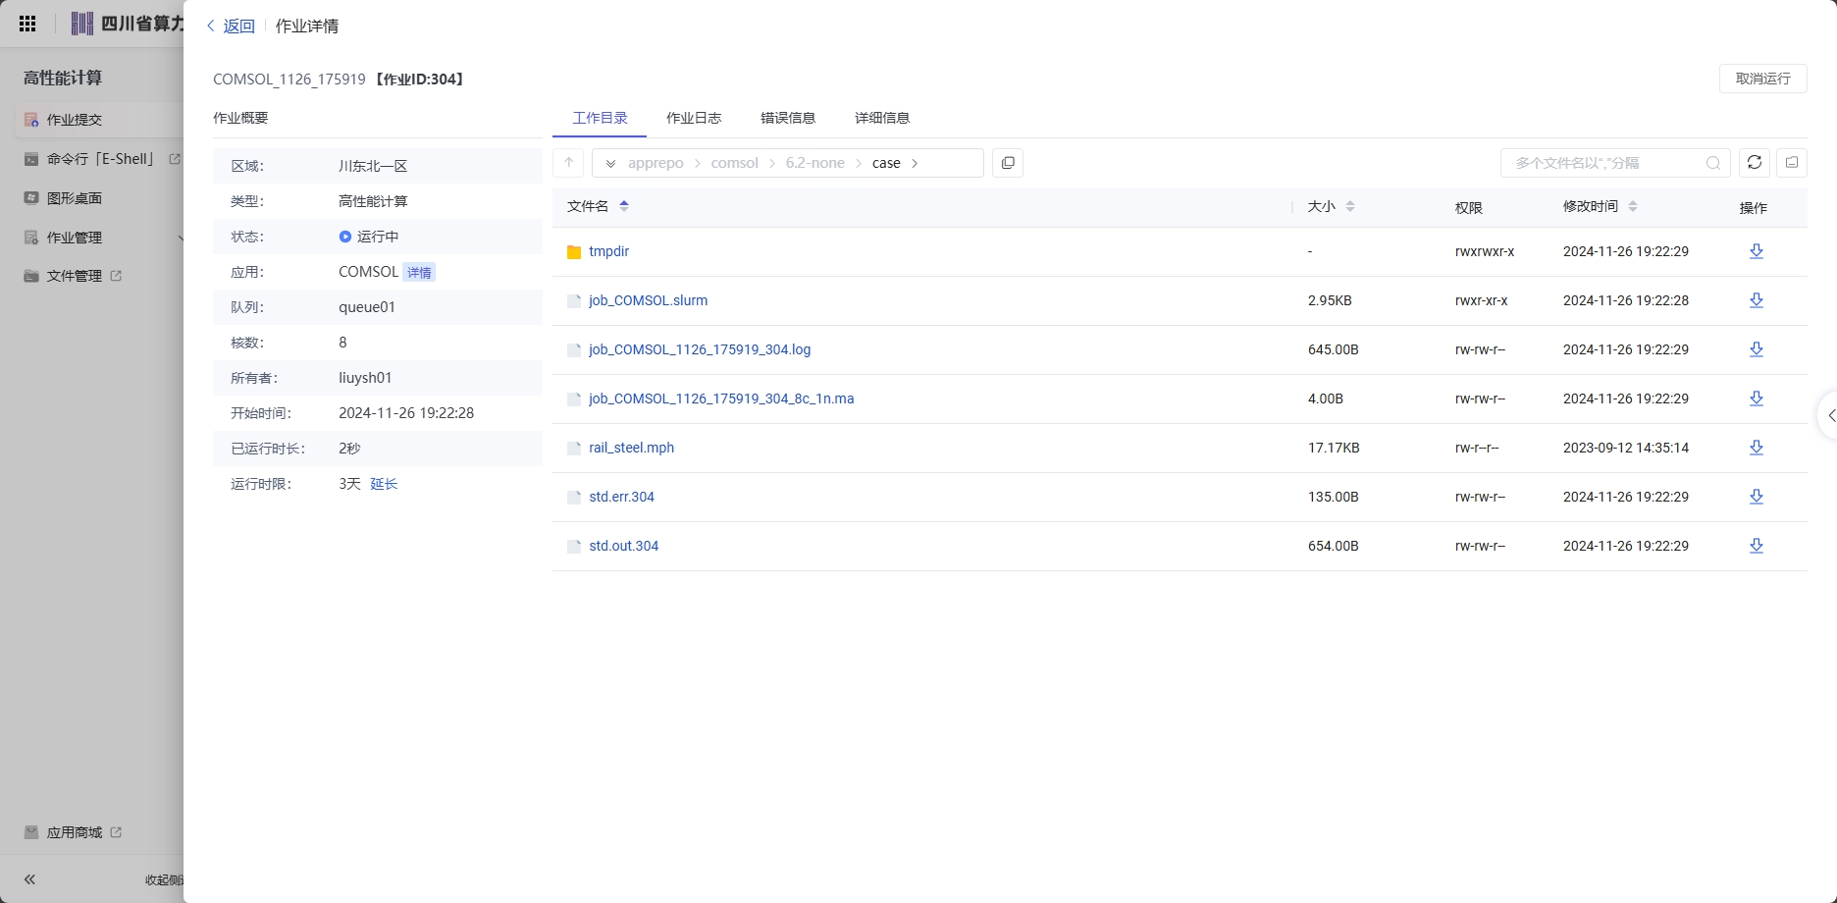
Task: Download rail_steel.mph file
Action: coord(1757,448)
